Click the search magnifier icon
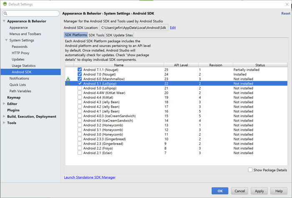 pyautogui.click(x=5, y=13)
